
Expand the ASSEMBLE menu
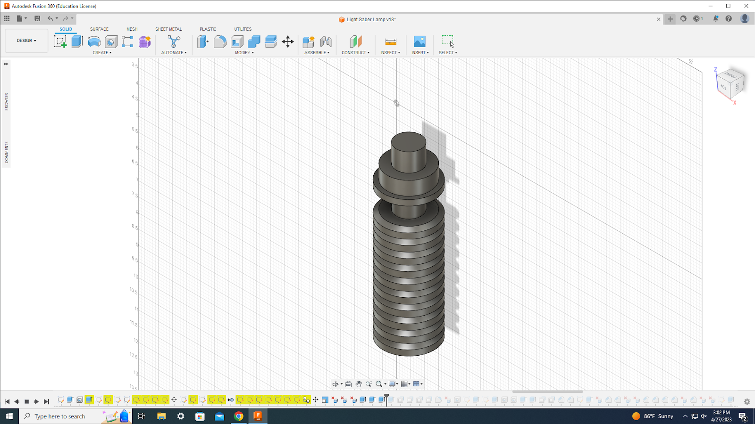coord(317,53)
